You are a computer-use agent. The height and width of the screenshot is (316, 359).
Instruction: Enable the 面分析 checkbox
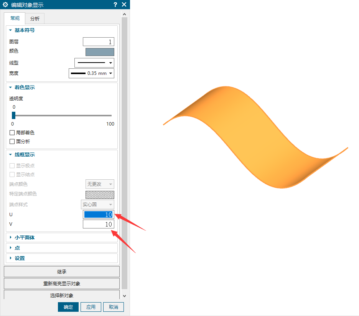pyautogui.click(x=12, y=141)
